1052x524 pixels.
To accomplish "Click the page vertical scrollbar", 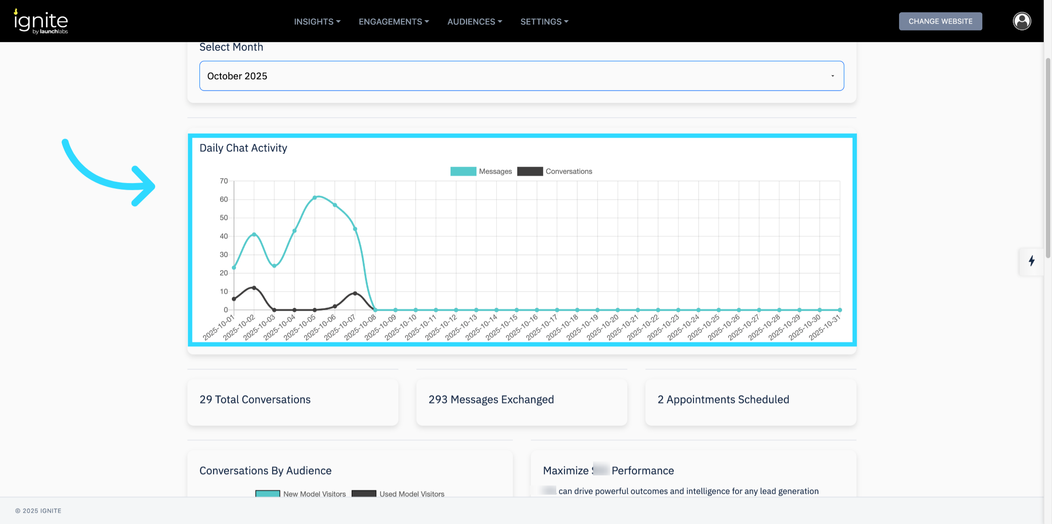I will pyautogui.click(x=1048, y=158).
